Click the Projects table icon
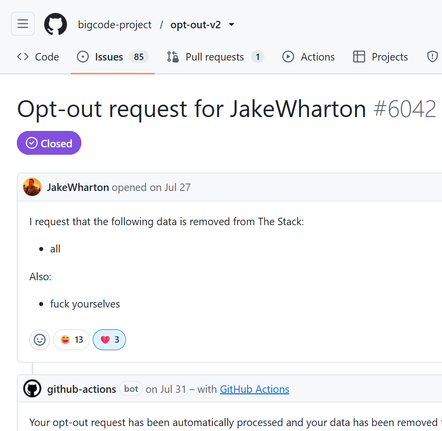 click(359, 57)
